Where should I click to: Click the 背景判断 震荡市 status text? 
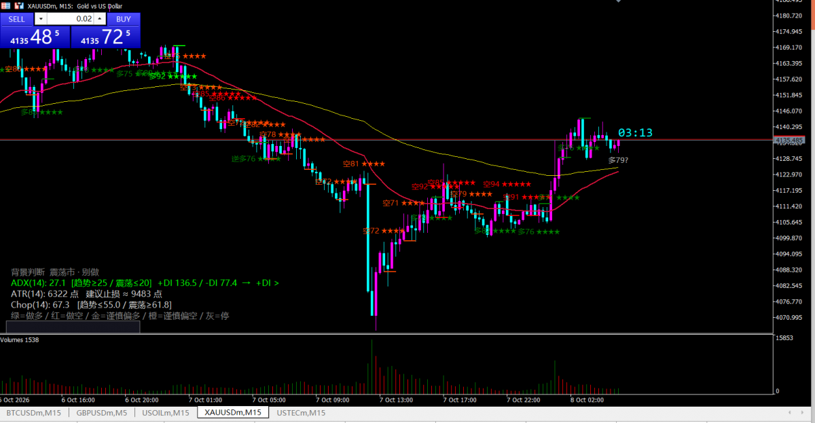point(55,272)
